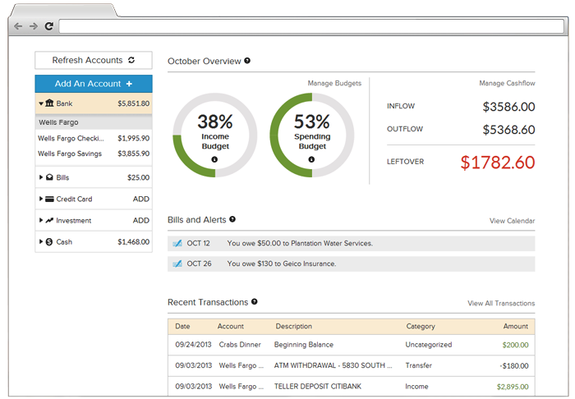The image size is (575, 399).
Task: Open Manage Budgets link
Action: [334, 83]
